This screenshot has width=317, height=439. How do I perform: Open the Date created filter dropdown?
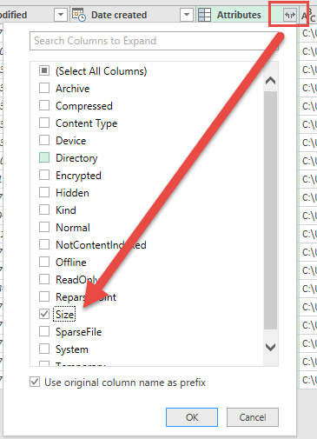[x=187, y=15]
